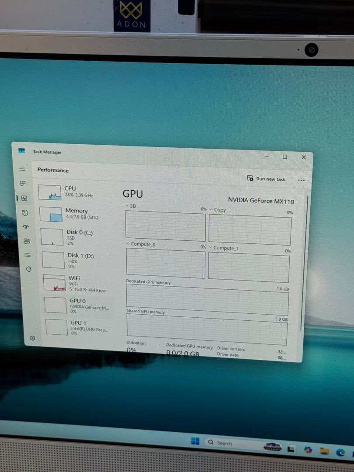This screenshot has width=354, height=472.
Task: Select the Performance page icon in sidebar
Action: click(x=24, y=198)
